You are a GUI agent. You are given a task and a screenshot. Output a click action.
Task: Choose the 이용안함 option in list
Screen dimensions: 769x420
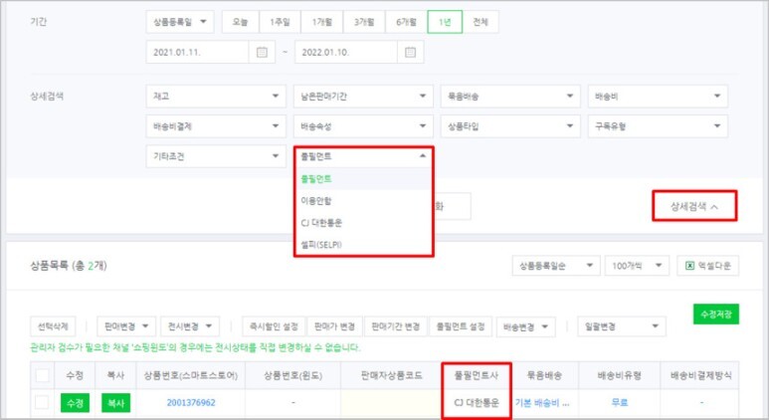(x=363, y=201)
